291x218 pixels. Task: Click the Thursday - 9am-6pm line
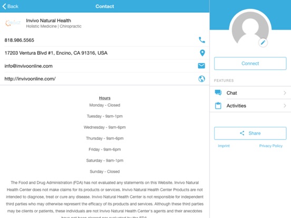point(105,138)
